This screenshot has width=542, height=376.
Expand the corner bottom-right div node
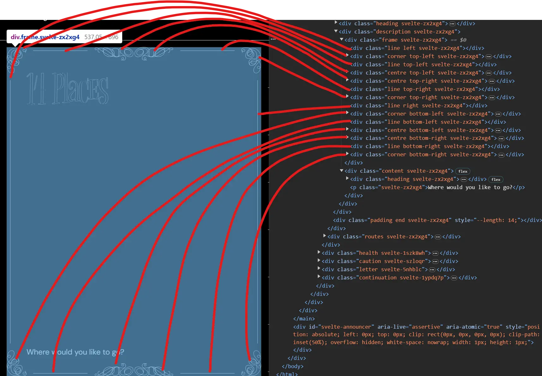tap(347, 154)
